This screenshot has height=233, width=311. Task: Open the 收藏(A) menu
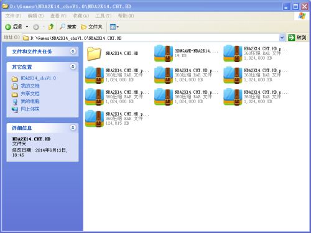81,16
